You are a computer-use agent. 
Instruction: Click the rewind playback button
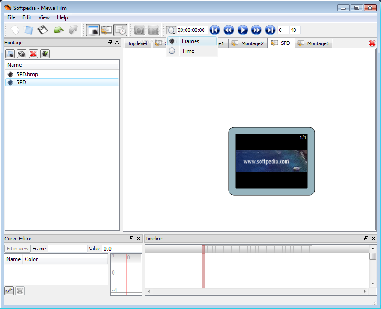[x=229, y=30]
